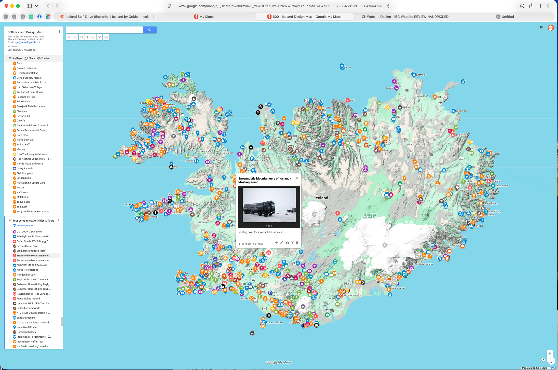Close the Snowmobile Mountaineers info popup

tap(297, 178)
